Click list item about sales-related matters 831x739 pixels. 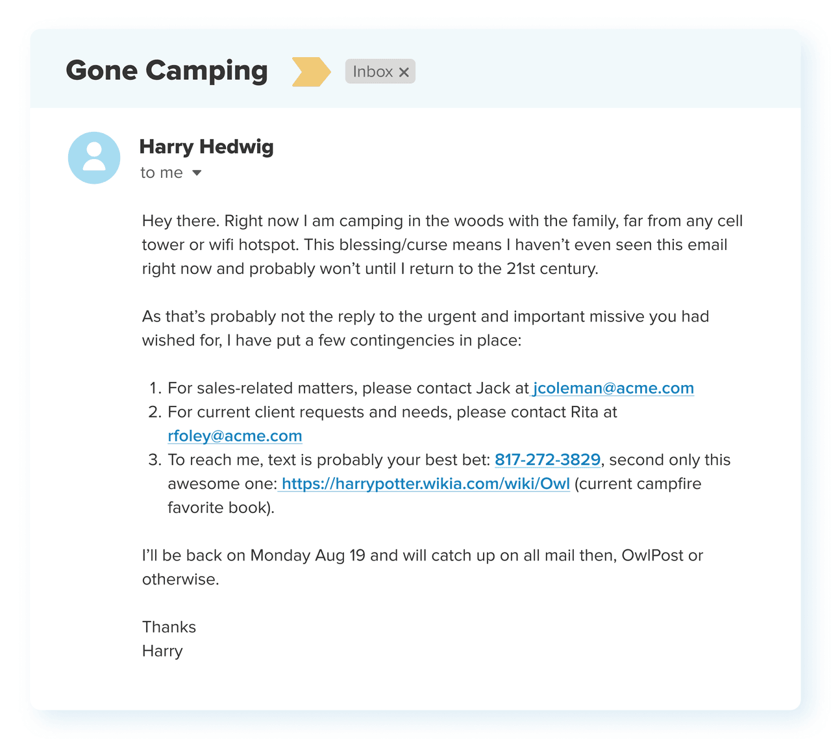point(347,388)
